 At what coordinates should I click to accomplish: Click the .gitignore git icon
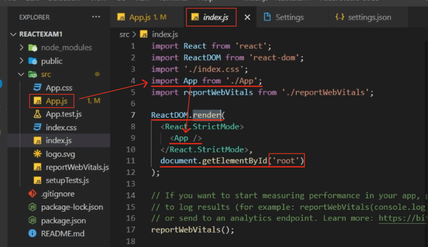click(x=32, y=193)
